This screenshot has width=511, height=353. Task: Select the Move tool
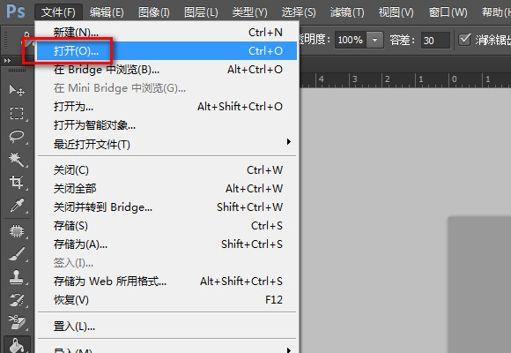[17, 90]
